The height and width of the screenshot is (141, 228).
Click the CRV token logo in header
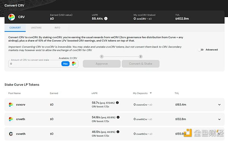coord(11,17)
